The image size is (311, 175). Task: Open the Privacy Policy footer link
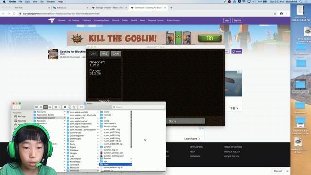click(232, 152)
